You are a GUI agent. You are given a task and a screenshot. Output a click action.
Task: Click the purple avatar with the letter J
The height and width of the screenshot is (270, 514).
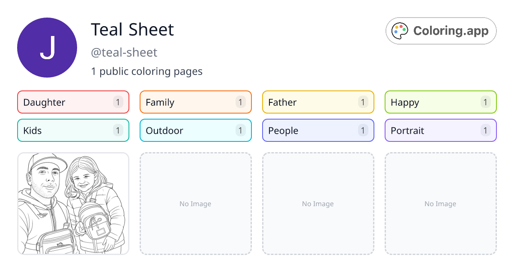click(x=47, y=48)
